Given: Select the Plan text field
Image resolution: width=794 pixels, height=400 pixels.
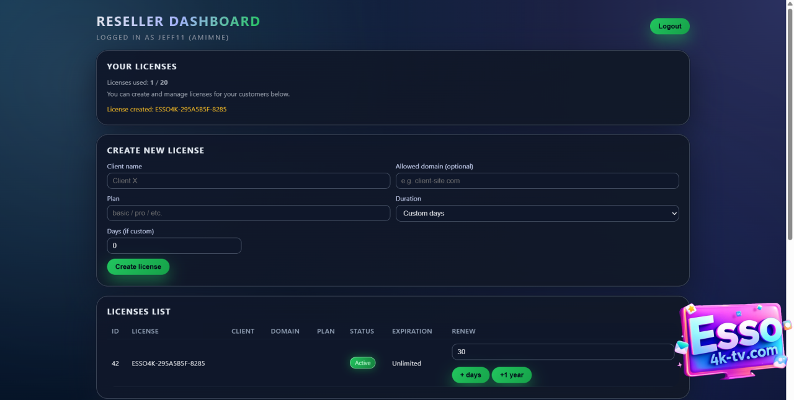Looking at the screenshot, I should click(248, 213).
